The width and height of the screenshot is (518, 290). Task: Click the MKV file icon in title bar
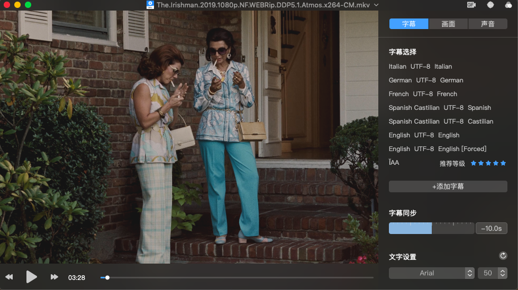150,5
